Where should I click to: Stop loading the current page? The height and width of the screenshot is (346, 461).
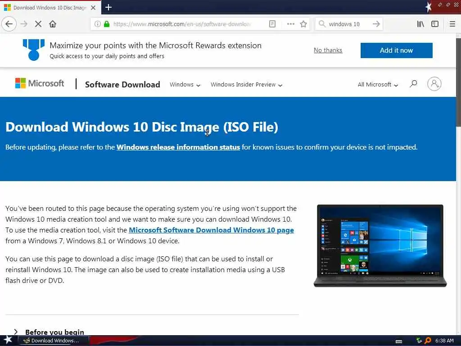[x=38, y=24]
